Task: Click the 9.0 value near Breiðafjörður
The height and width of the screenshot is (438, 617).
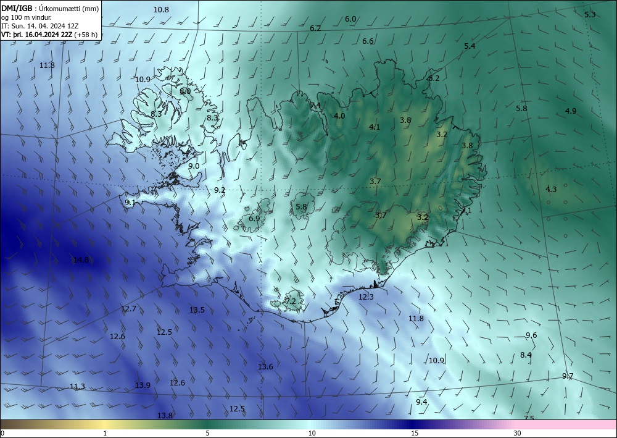Action: 194,166
